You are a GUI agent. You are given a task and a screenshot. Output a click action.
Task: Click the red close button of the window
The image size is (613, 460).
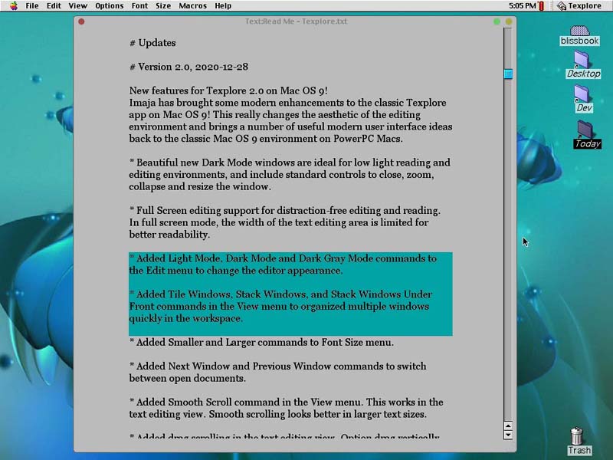click(81, 21)
